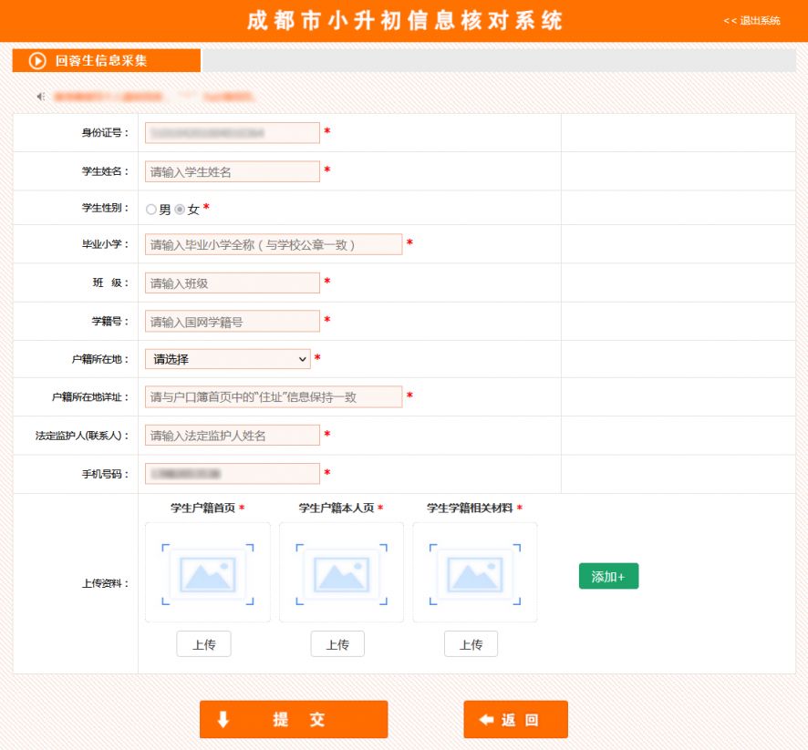The width and height of the screenshot is (808, 750).
Task: Select the 女 gender radio button
Action: coord(179,208)
